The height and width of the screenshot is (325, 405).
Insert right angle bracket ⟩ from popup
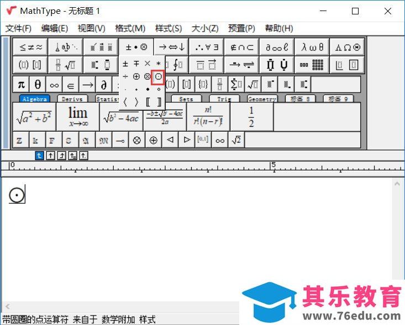136,102
